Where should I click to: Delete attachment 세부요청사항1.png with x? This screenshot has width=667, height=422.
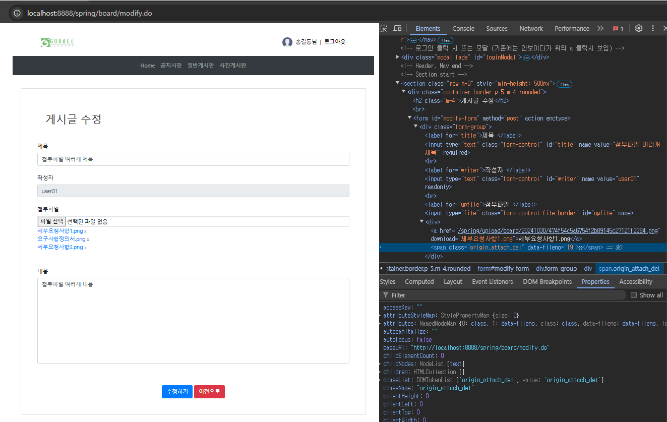86,231
